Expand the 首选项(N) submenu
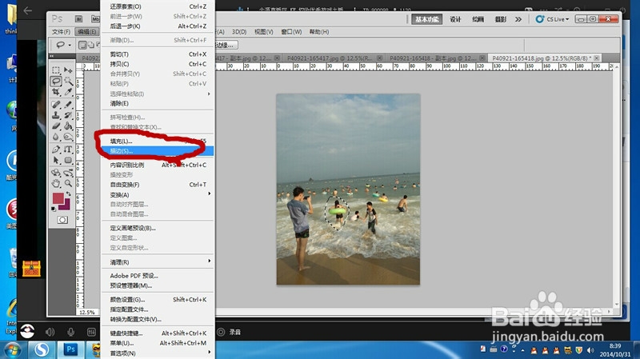The image size is (640, 359). pos(158,353)
